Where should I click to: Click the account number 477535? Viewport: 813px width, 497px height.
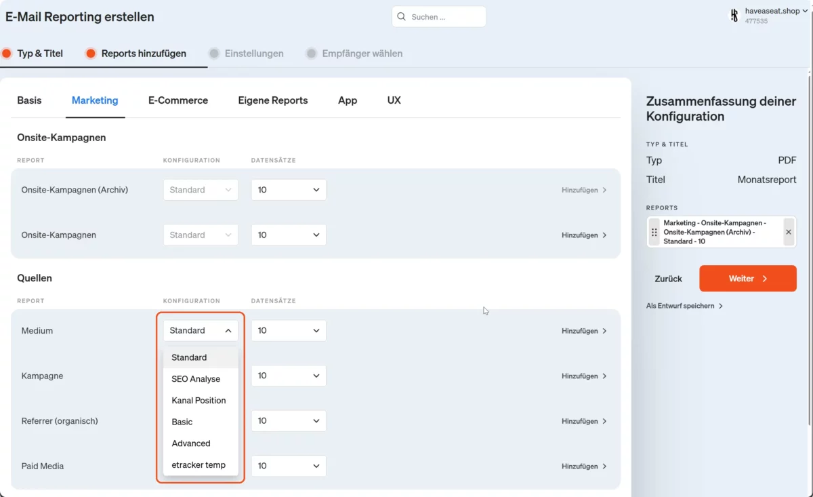[756, 21]
